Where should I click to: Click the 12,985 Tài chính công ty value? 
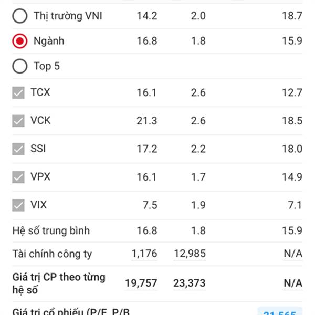coord(190,254)
